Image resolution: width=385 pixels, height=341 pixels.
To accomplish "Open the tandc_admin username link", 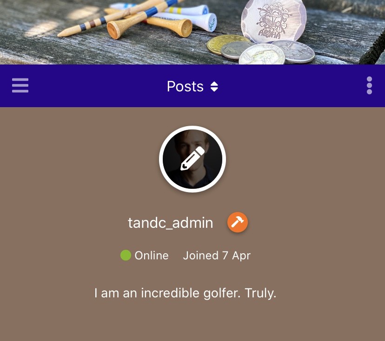I will 170,223.
